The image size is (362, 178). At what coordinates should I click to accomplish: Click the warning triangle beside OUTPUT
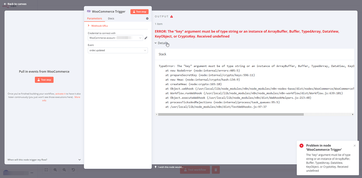[172, 16]
